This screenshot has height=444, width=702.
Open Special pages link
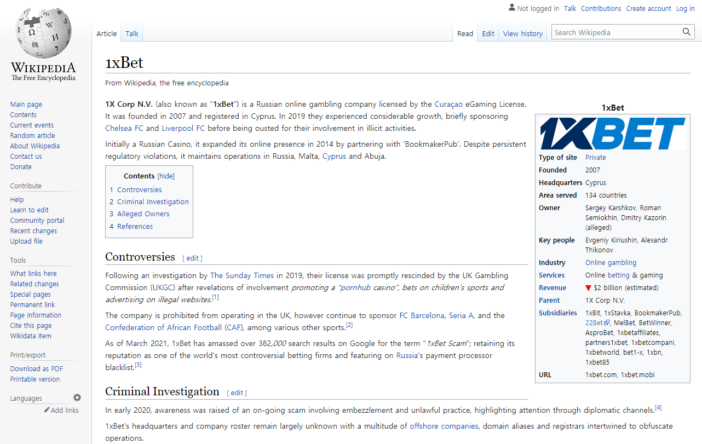[30, 295]
